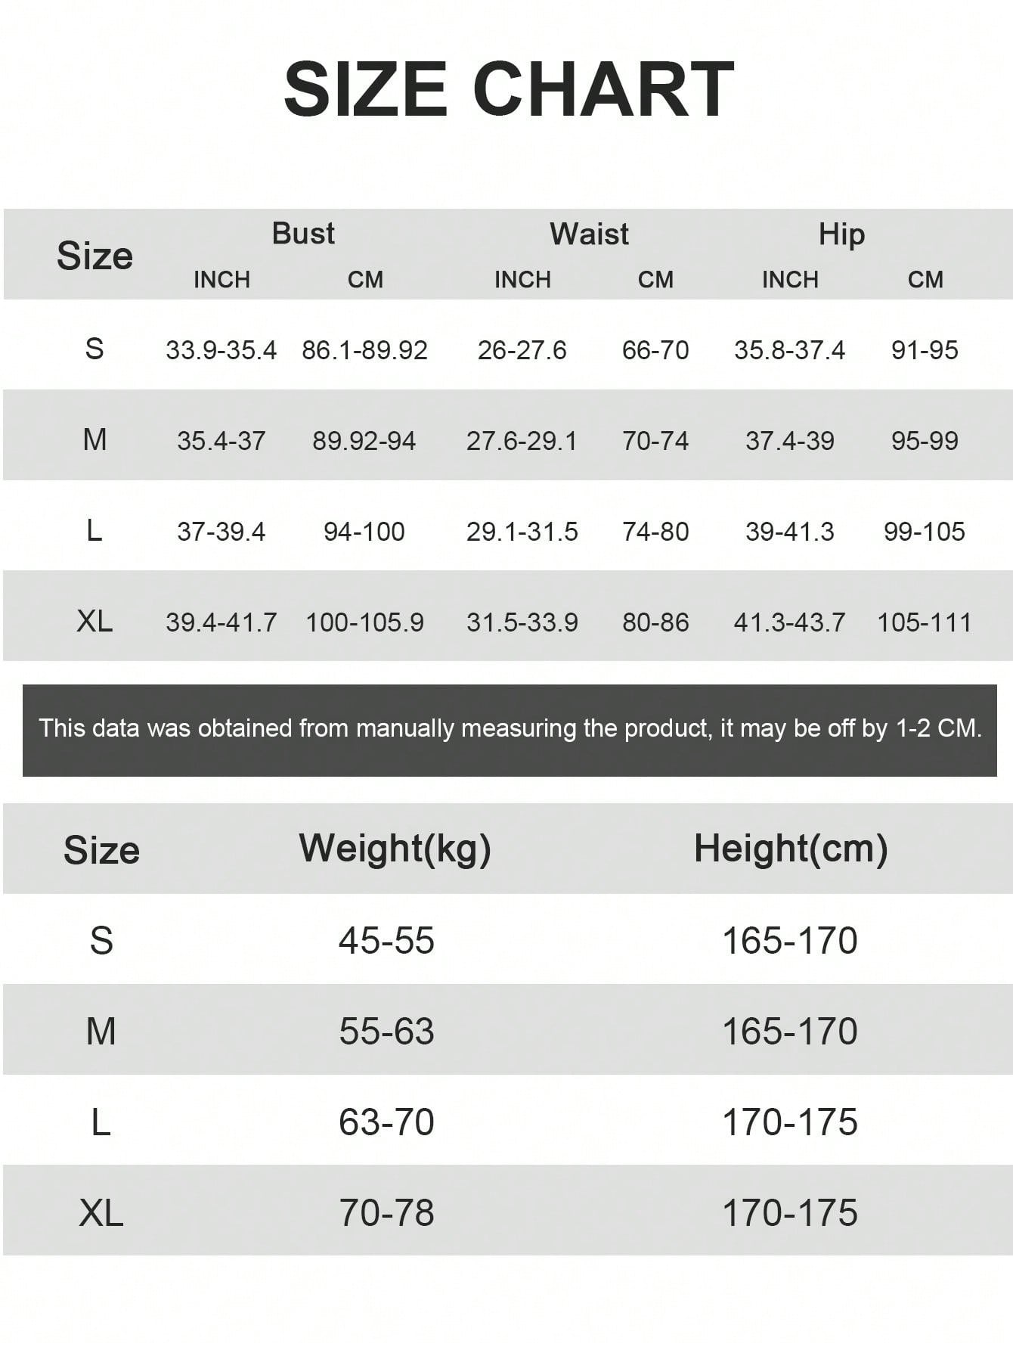Click the manual measurement disclaimer banner
Image resolution: width=1013 pixels, height=1350 pixels.
pyautogui.click(x=510, y=730)
